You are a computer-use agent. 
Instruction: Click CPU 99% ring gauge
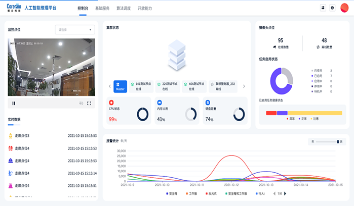pyautogui.click(x=143, y=114)
